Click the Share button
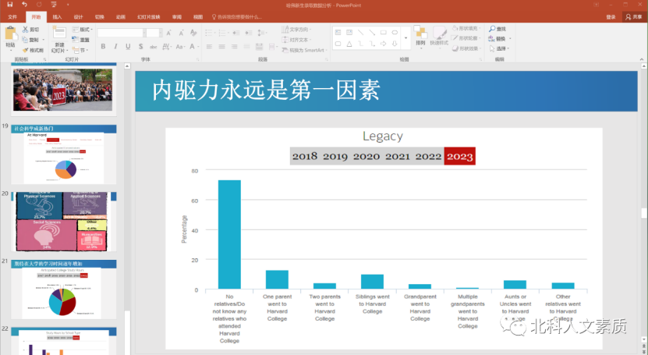Viewport: 648px width, 355px height. click(x=633, y=16)
